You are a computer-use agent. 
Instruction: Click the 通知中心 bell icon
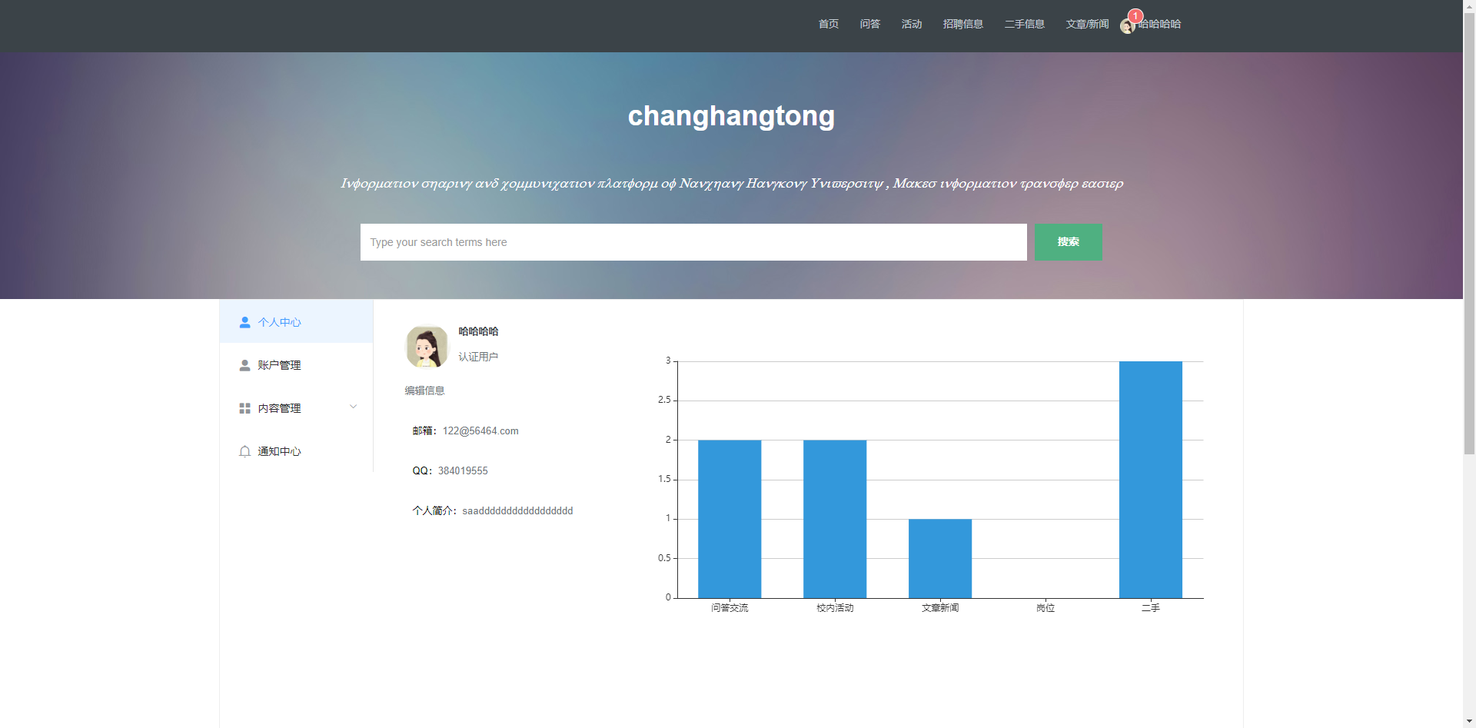point(244,451)
